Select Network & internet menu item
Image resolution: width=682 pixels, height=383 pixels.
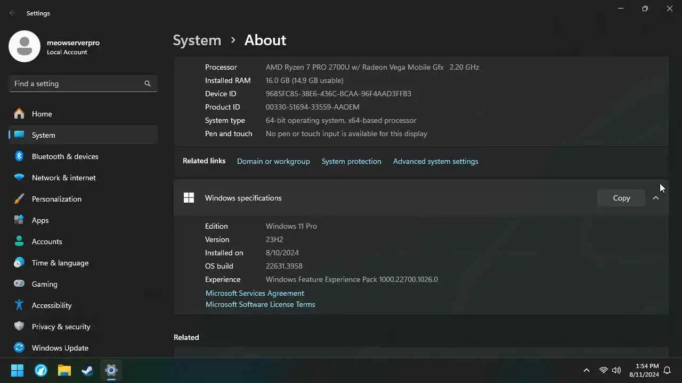coord(83,178)
